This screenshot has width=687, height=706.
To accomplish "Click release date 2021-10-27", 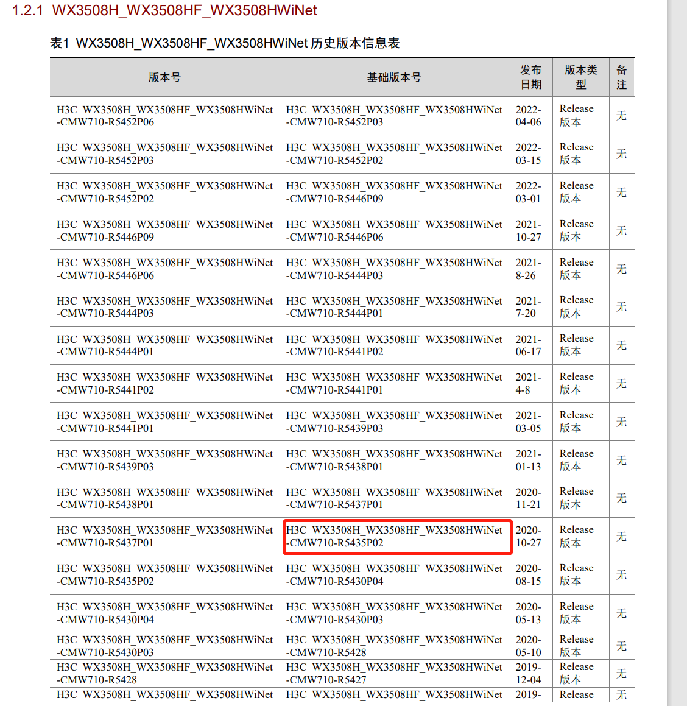I will [529, 230].
